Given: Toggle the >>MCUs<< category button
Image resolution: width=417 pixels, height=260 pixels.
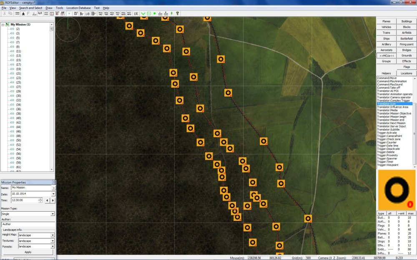Looking at the screenshot, I should pos(386,56).
